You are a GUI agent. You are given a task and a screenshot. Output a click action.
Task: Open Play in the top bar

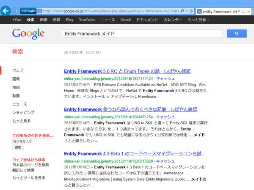(x=69, y=20)
